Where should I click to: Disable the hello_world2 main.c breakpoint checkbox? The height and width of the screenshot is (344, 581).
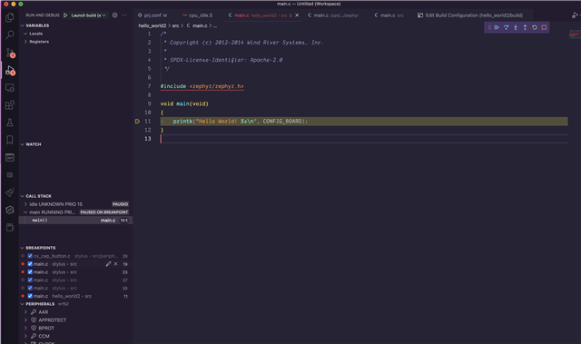coord(30,296)
